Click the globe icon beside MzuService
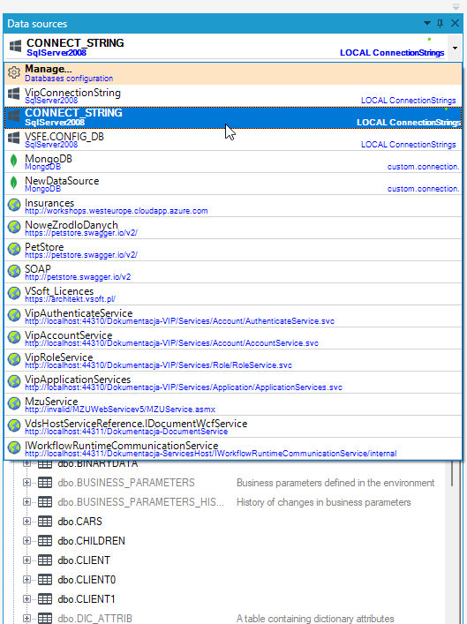Viewport: 467px width, 624px height. 14,404
